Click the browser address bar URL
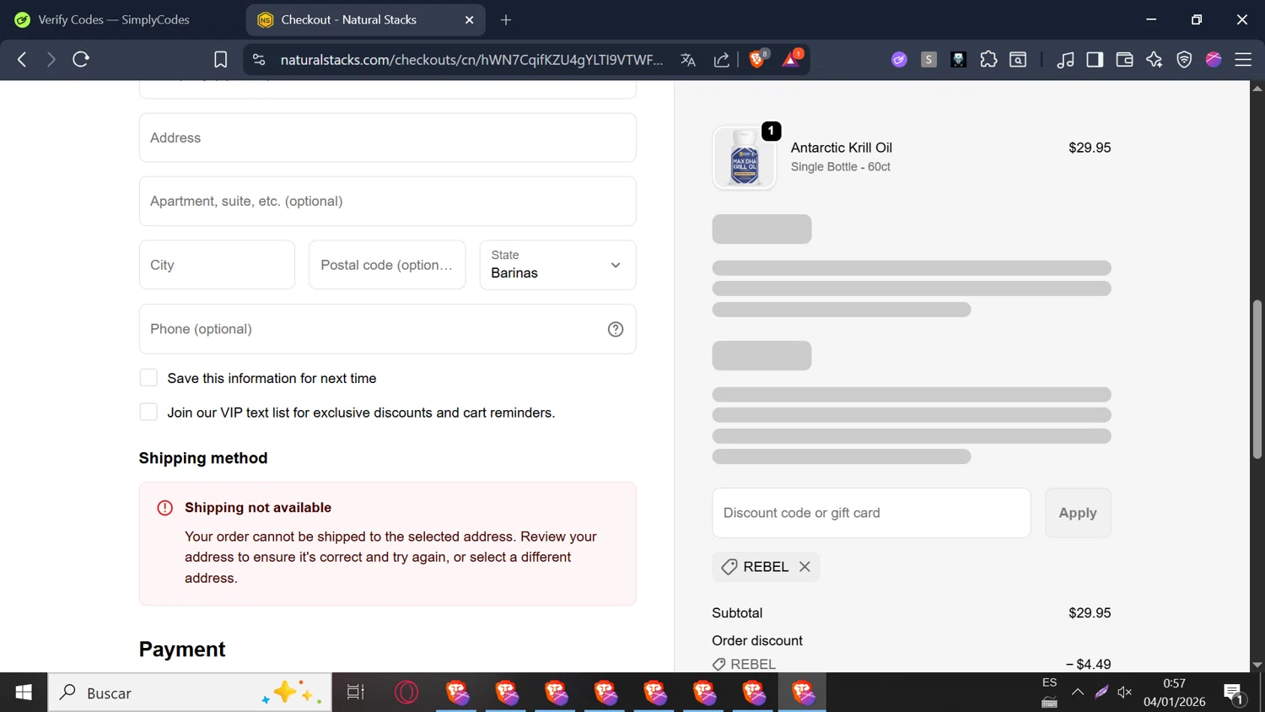 471,60
